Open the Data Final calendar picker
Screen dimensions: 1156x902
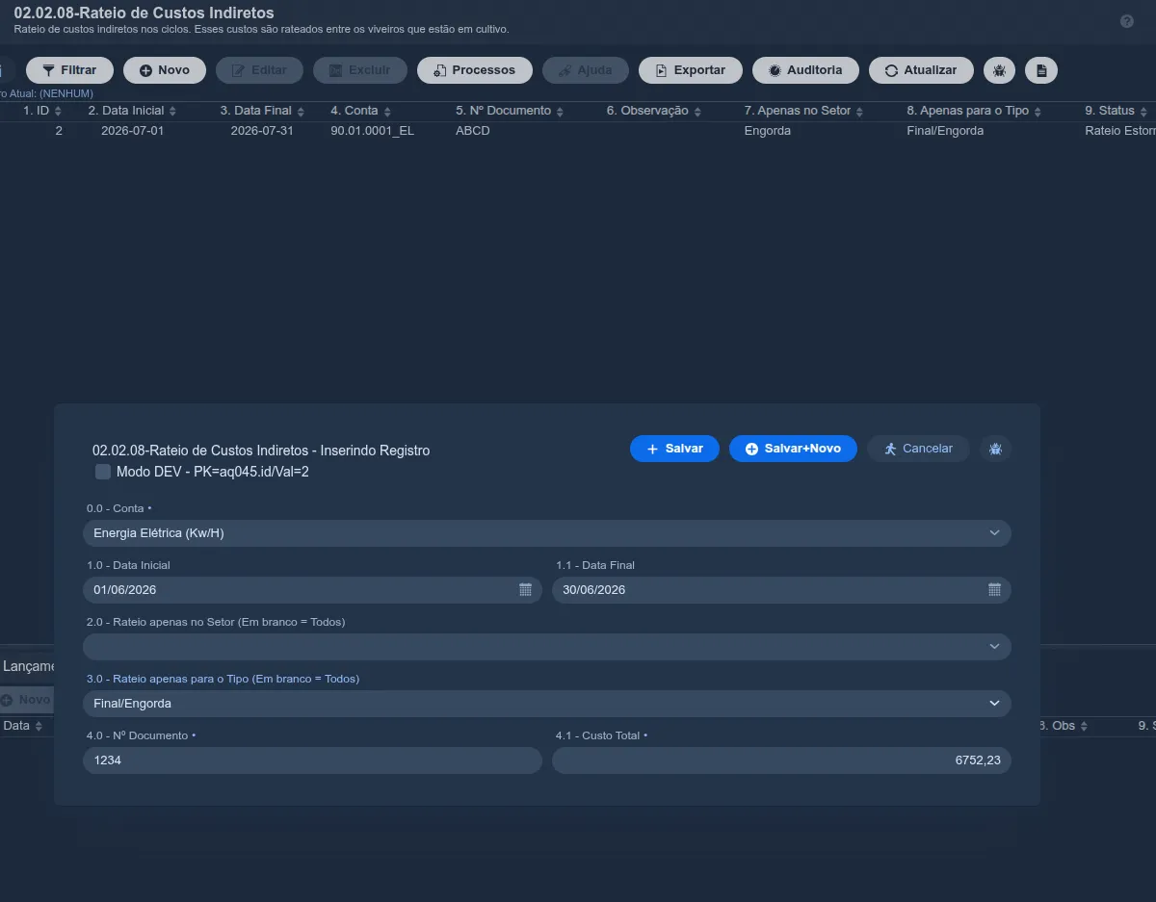[994, 590]
